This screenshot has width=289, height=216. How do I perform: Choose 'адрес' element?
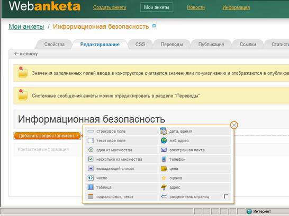pyautogui.click(x=195, y=187)
